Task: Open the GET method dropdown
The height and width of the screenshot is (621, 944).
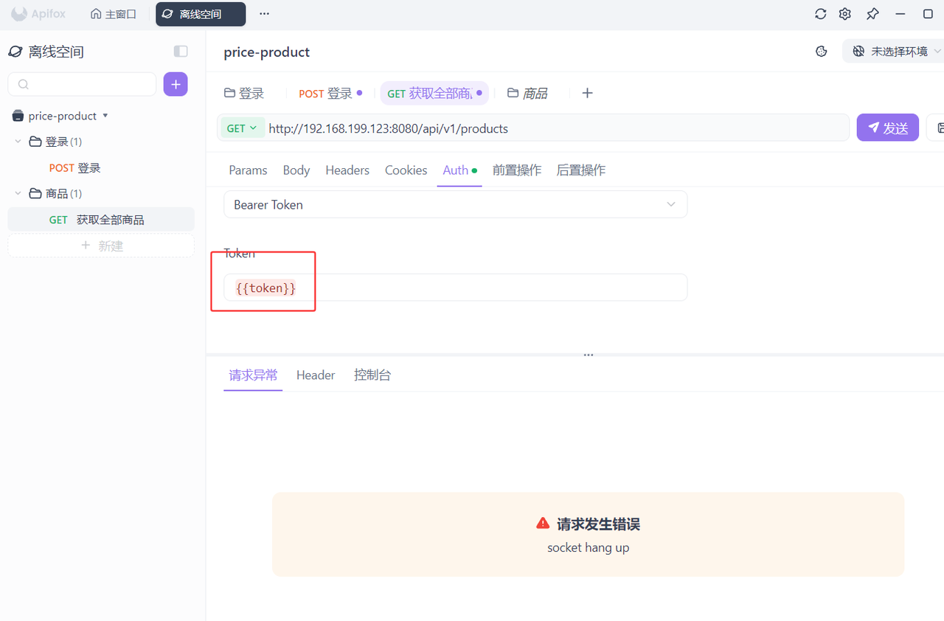Action: pos(242,128)
